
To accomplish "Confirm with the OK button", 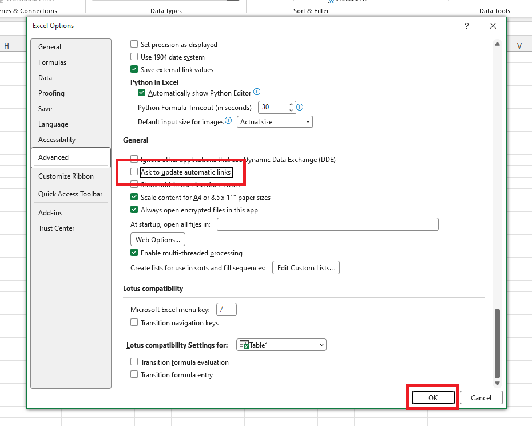I will pyautogui.click(x=433, y=397).
